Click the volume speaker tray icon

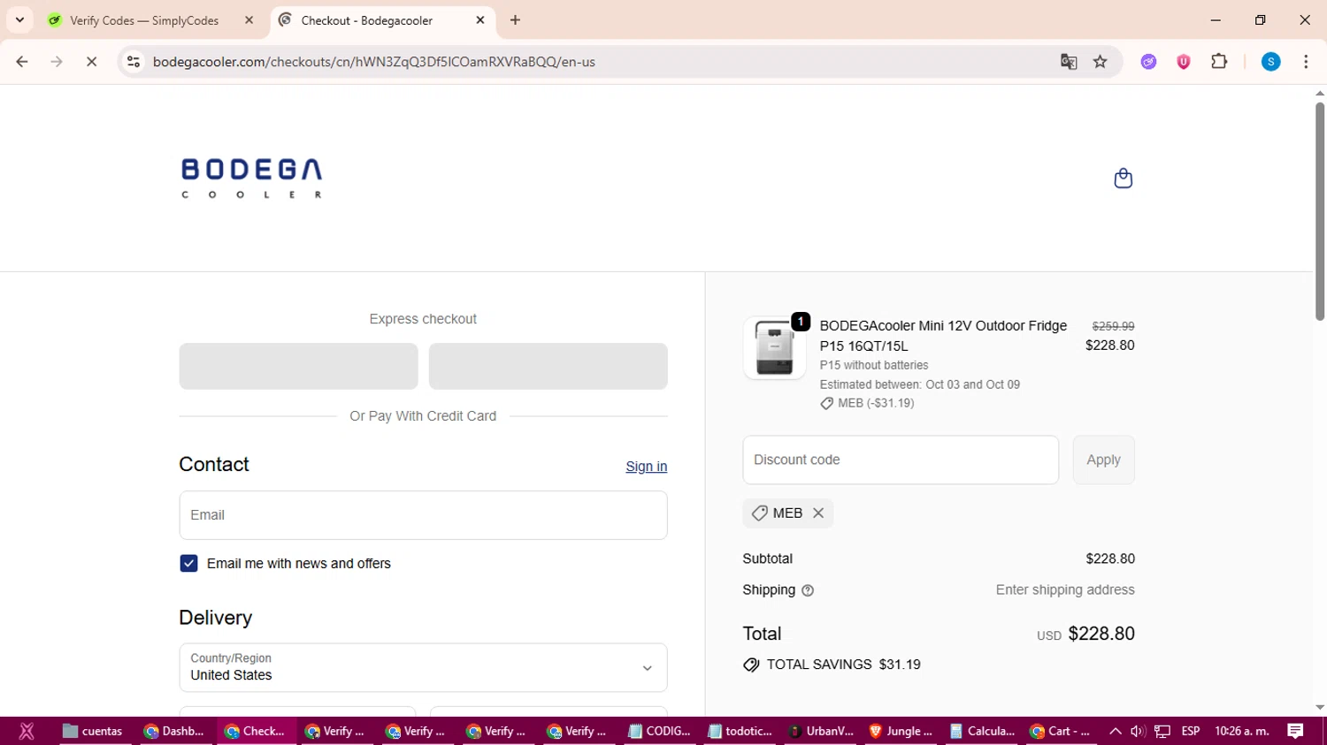1138,731
